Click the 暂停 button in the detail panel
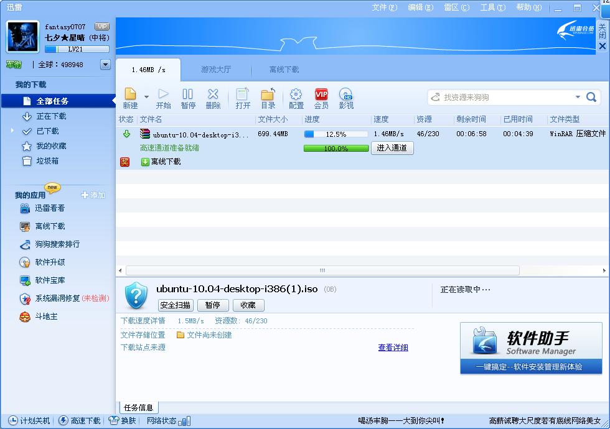The width and height of the screenshot is (610, 429). (x=212, y=305)
